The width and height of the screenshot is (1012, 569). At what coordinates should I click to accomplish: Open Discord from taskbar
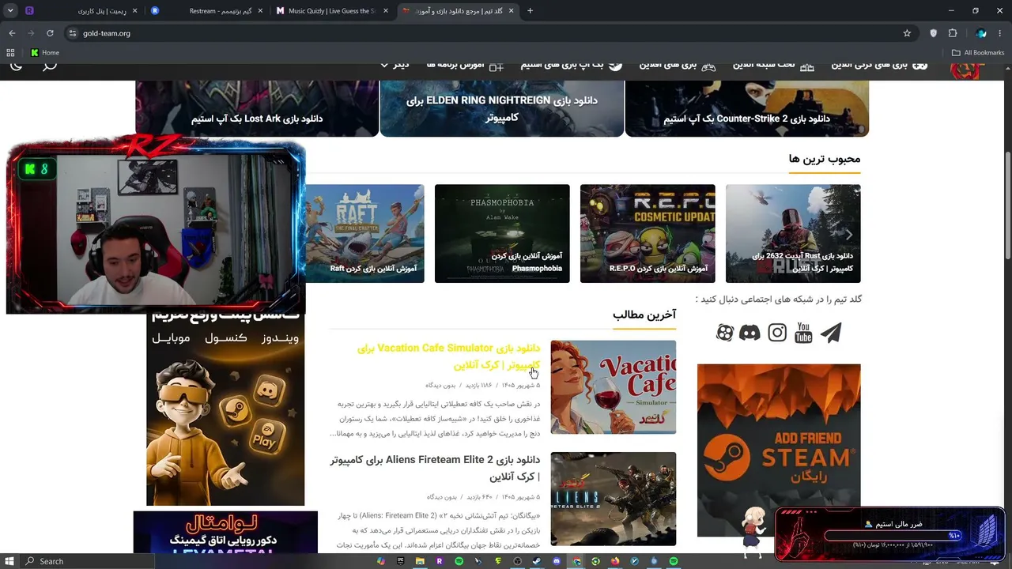[557, 561]
